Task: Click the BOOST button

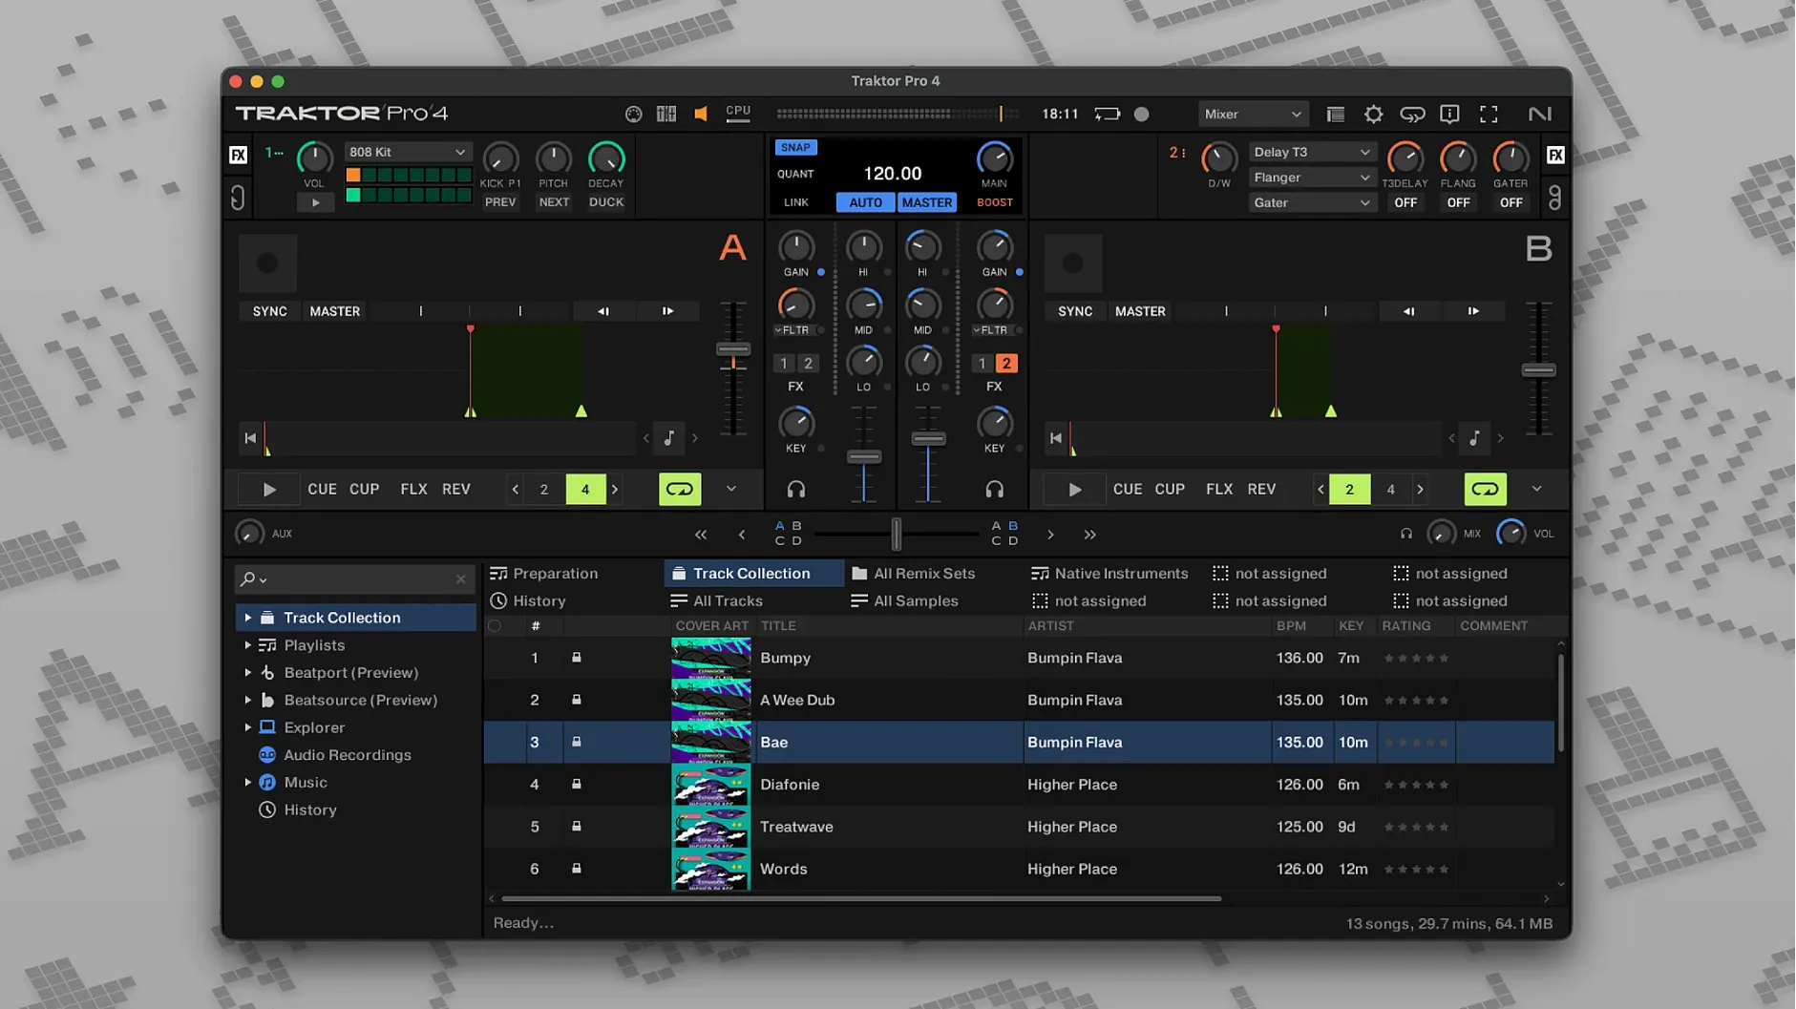Action: coord(994,202)
